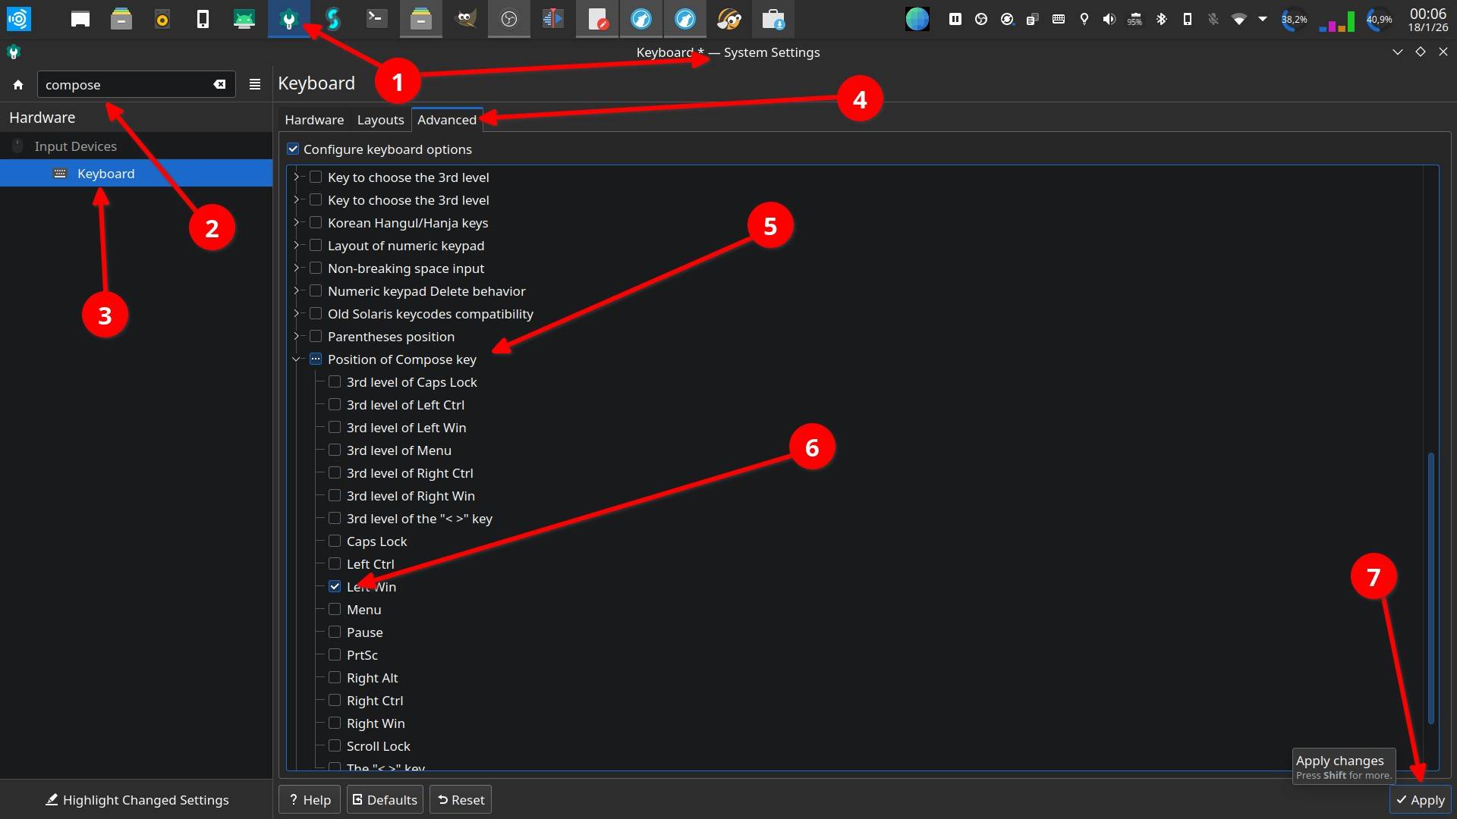Check the Right Alt Compose option
Screen dimensions: 1457x819
coord(335,677)
